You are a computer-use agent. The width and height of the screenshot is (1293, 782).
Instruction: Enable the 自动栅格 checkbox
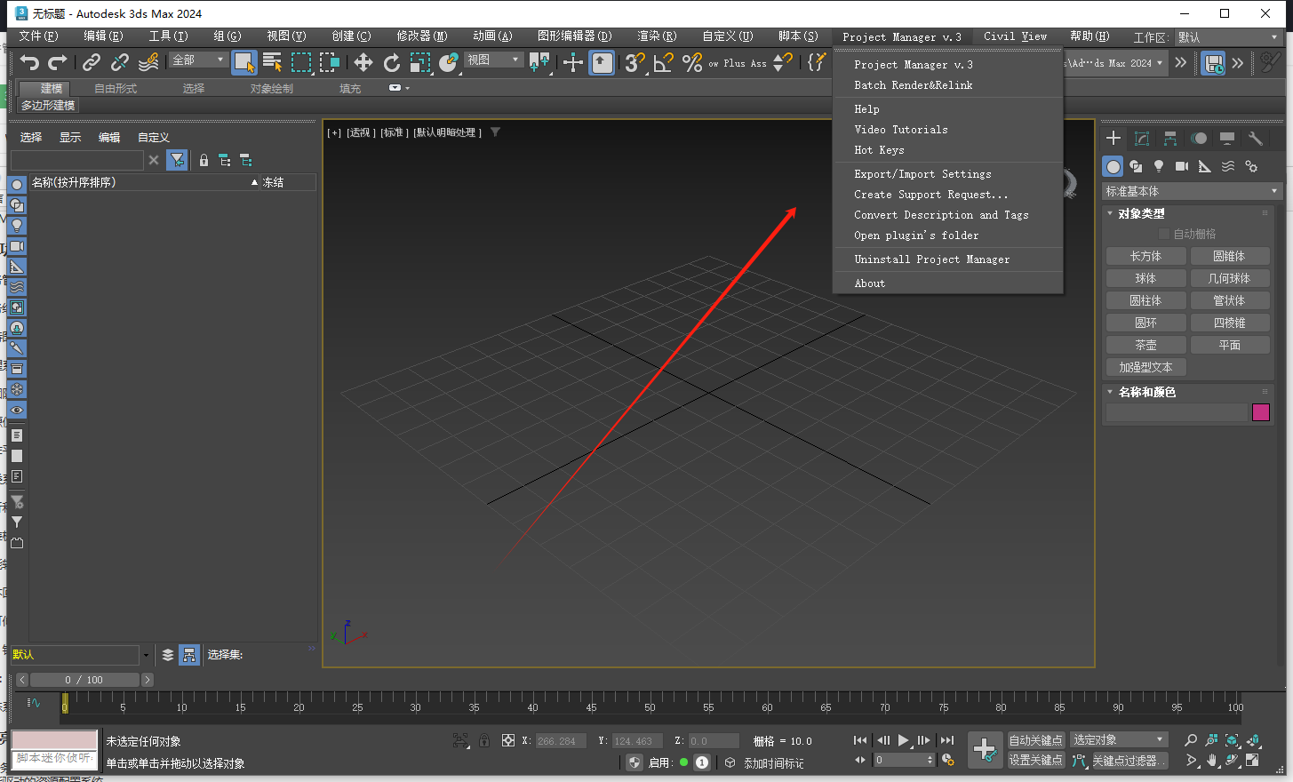point(1164,234)
